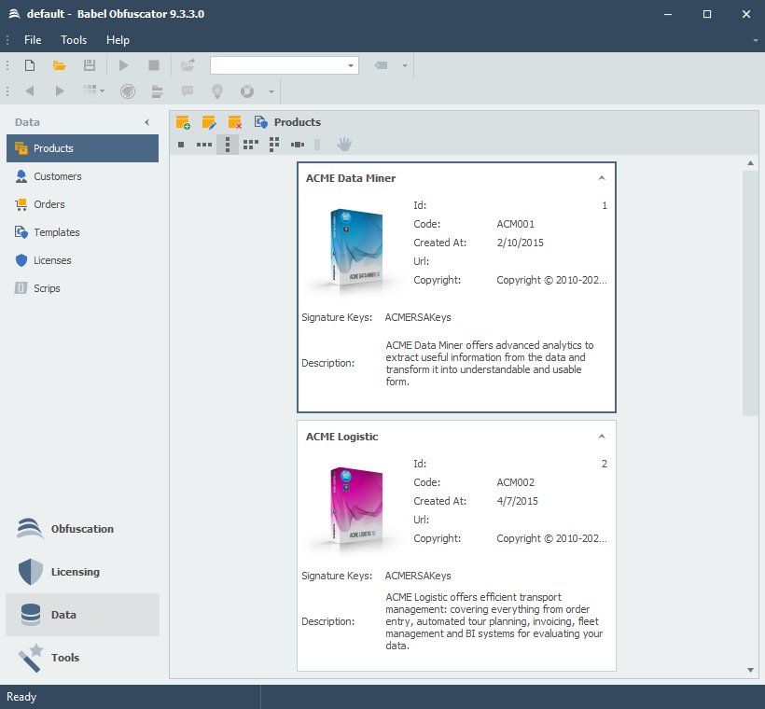Open the second toolbar overflow arrow
765x709 pixels.
point(271,91)
